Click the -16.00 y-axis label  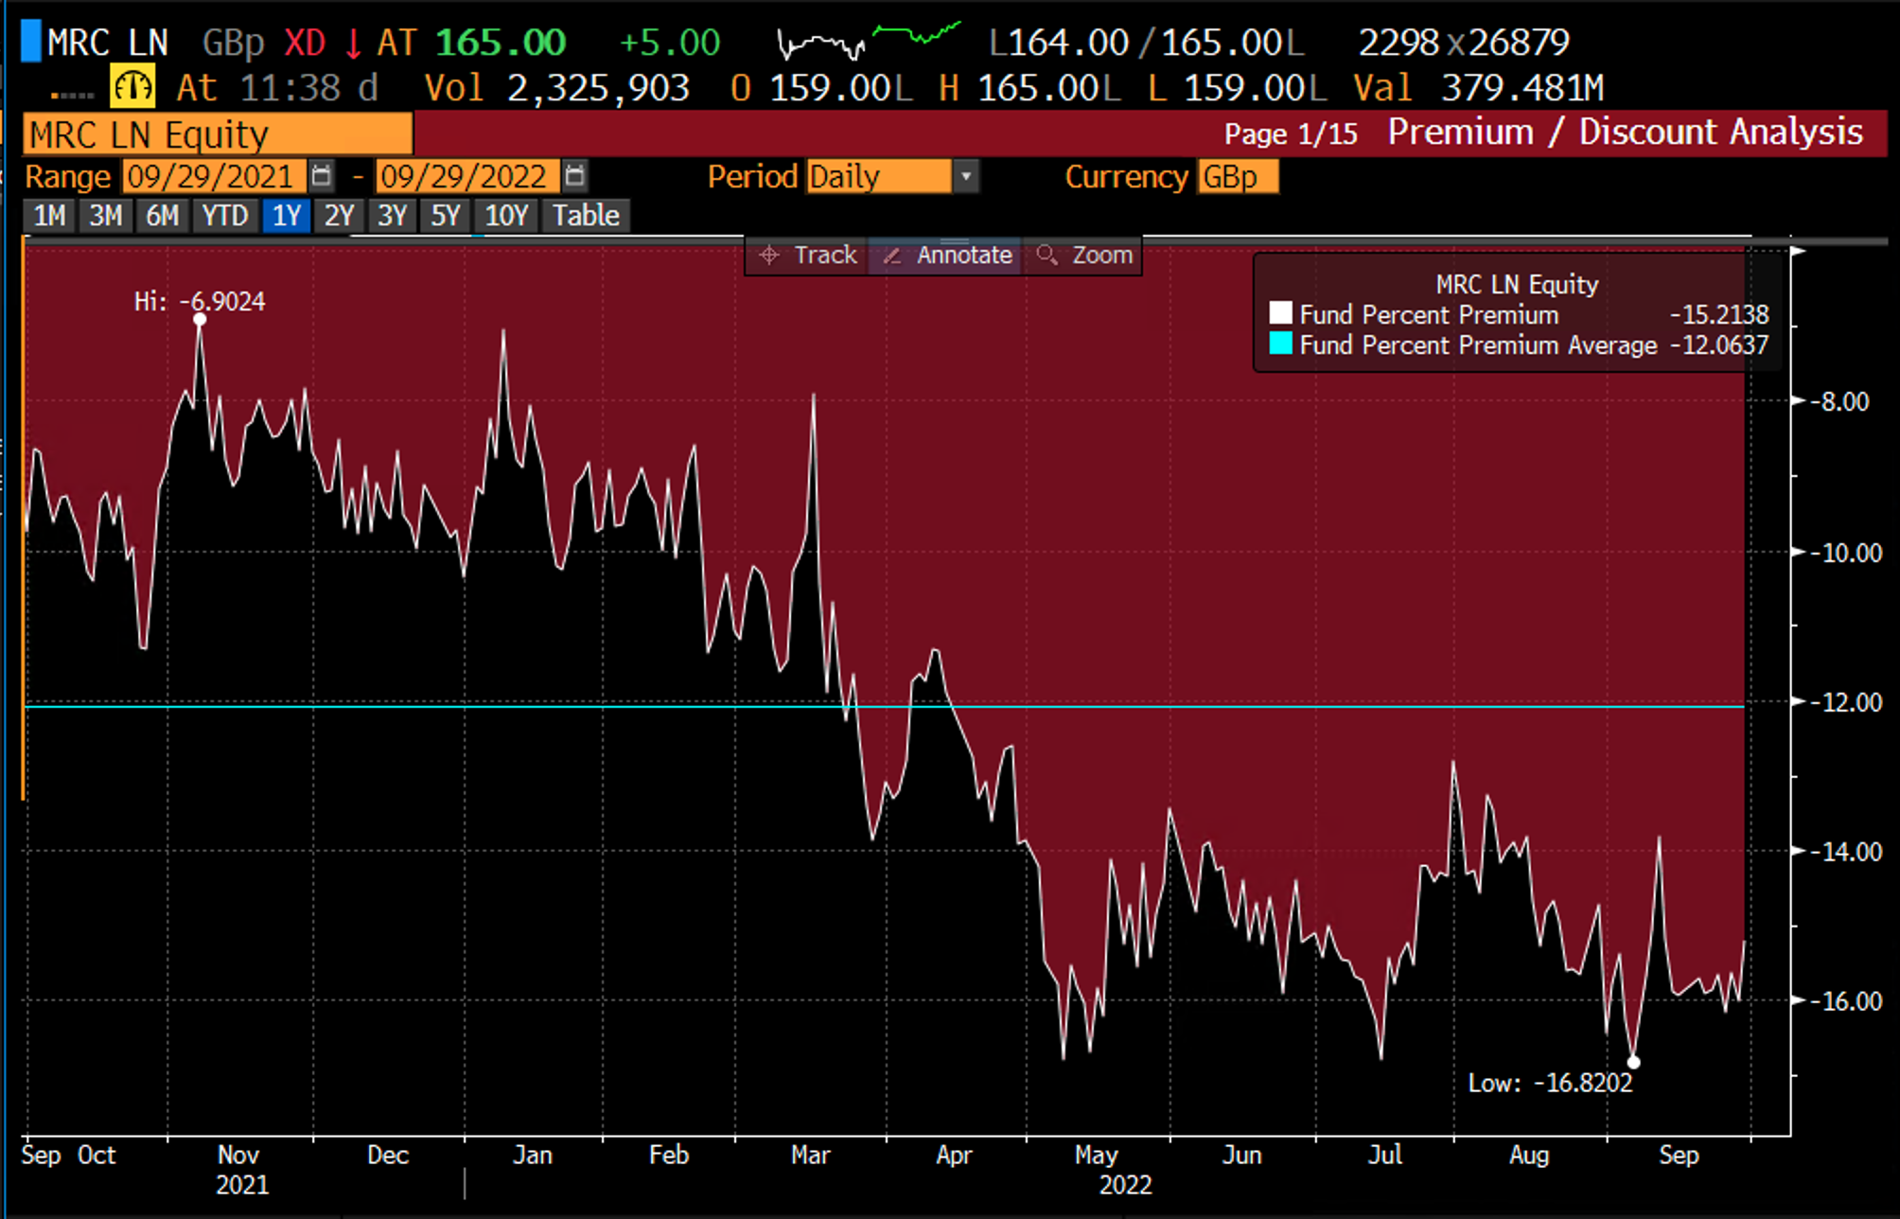(x=1846, y=1000)
